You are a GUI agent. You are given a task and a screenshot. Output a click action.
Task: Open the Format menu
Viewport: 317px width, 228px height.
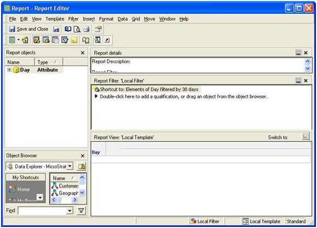tap(106, 19)
